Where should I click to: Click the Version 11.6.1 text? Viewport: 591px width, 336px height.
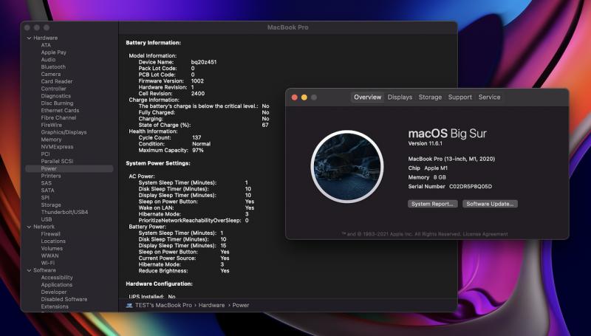pyautogui.click(x=426, y=143)
